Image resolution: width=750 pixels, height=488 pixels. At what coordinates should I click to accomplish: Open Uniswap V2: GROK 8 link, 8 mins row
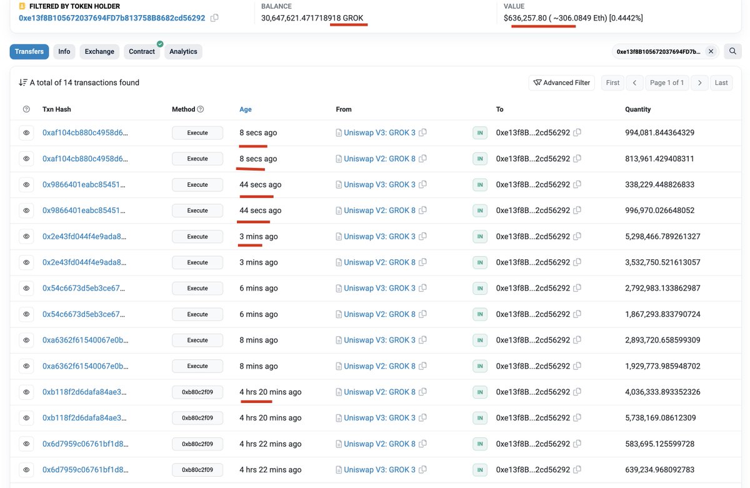(x=379, y=366)
